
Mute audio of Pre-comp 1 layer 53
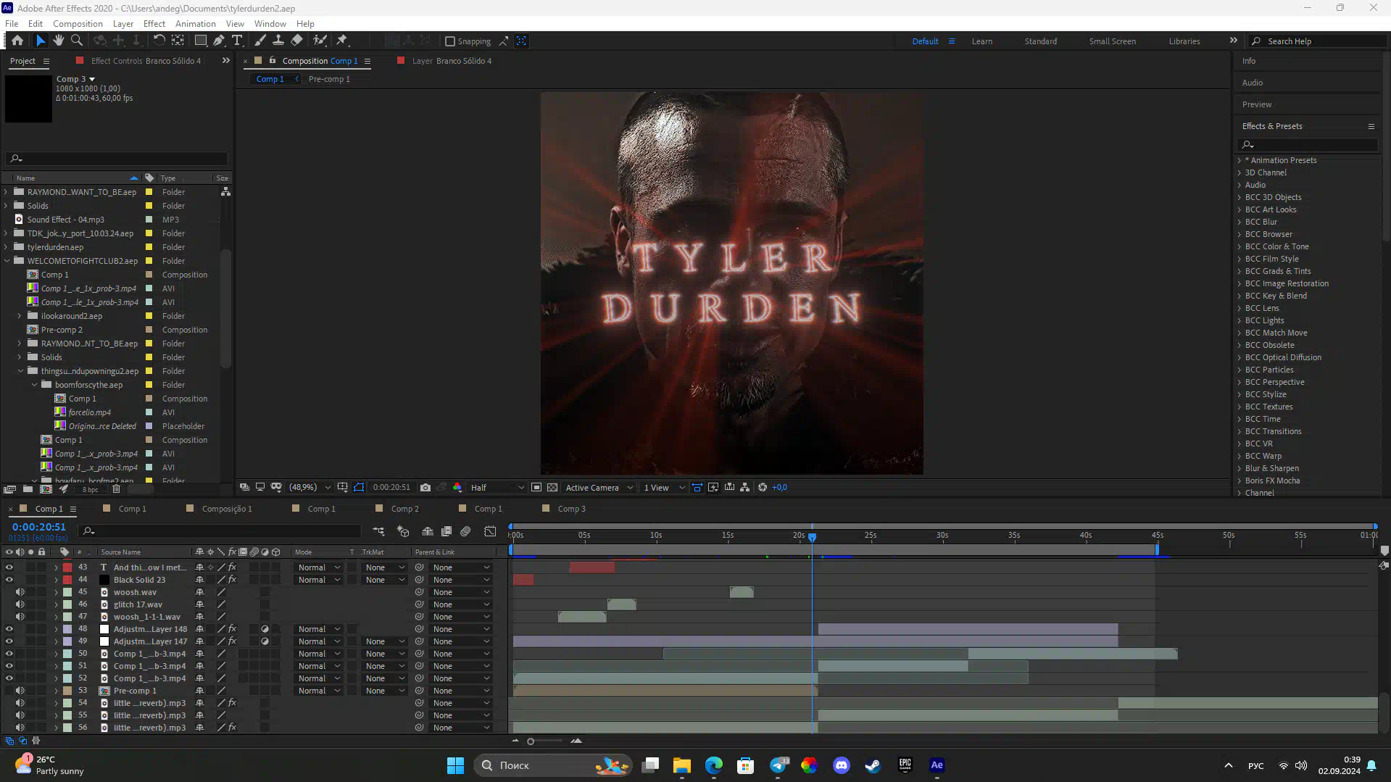20,691
